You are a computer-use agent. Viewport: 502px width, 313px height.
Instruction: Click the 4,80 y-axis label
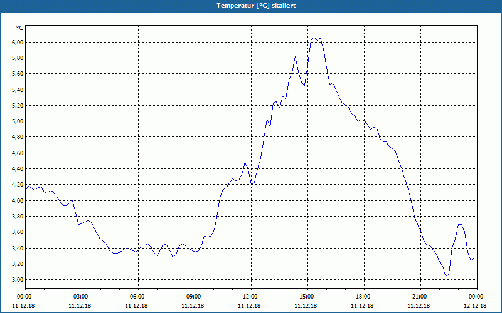[x=18, y=137]
